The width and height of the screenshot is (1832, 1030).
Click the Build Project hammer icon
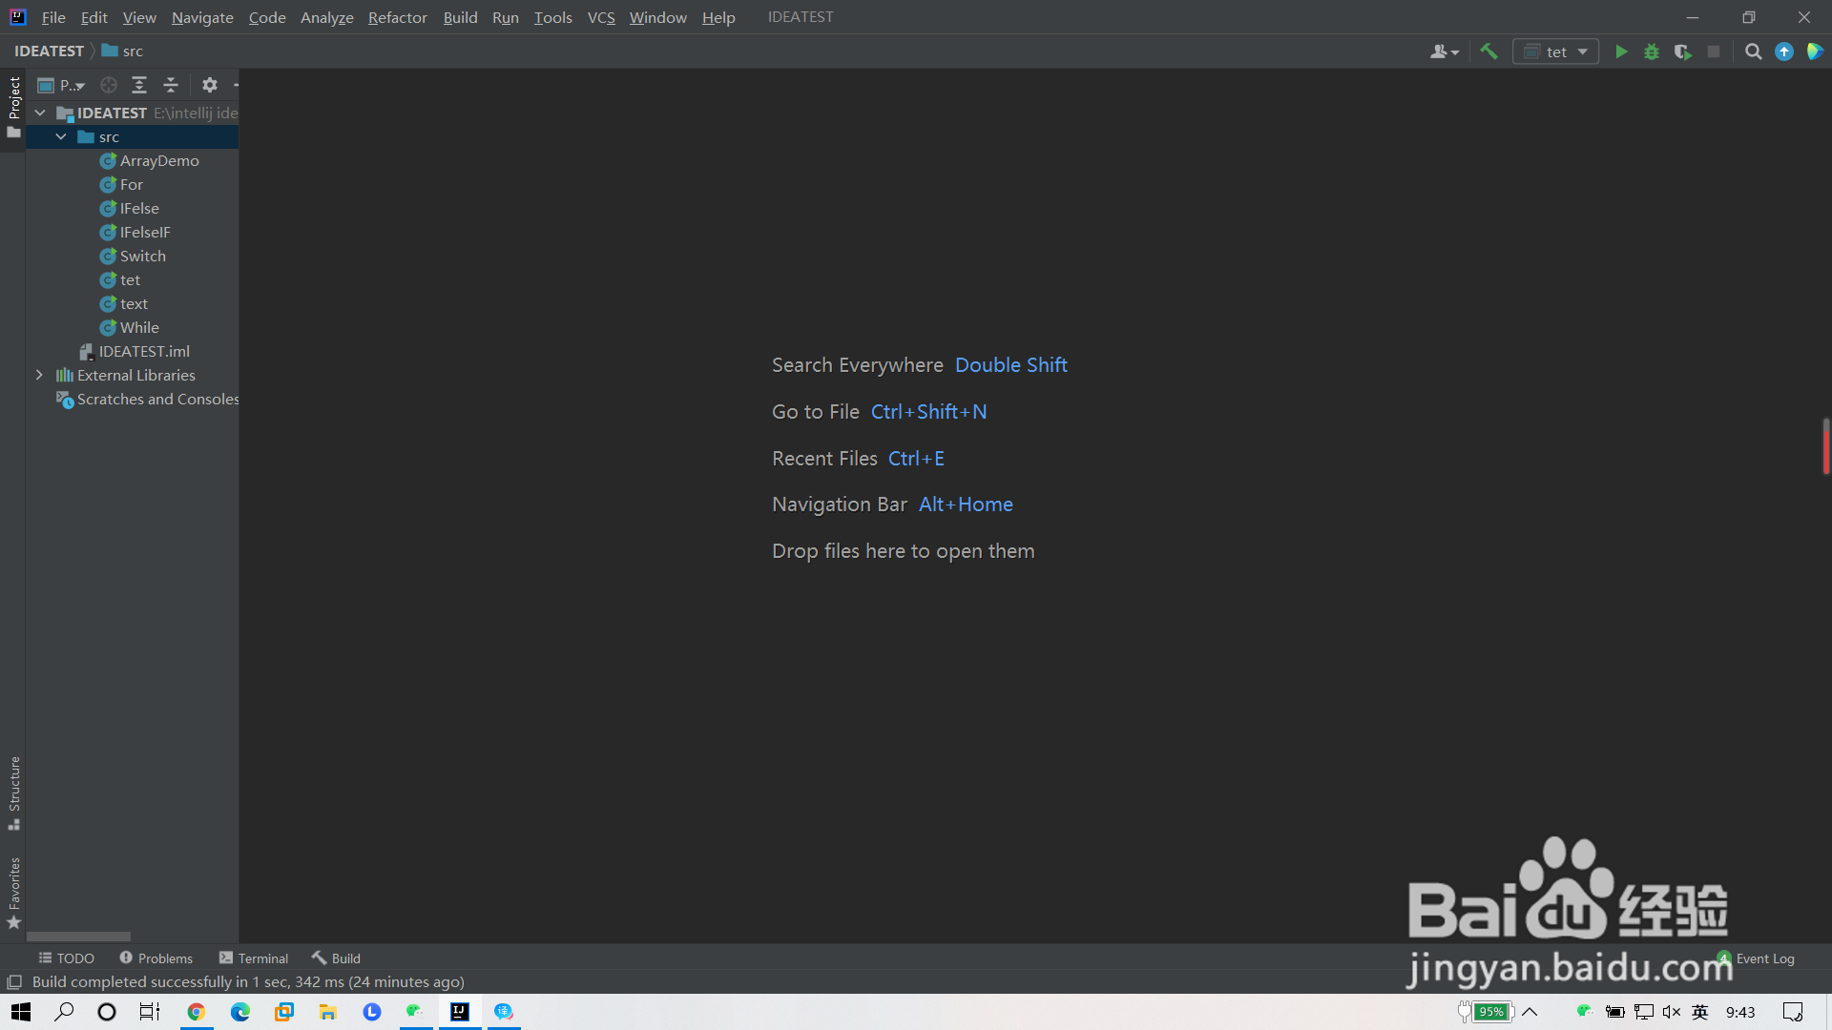(1488, 51)
